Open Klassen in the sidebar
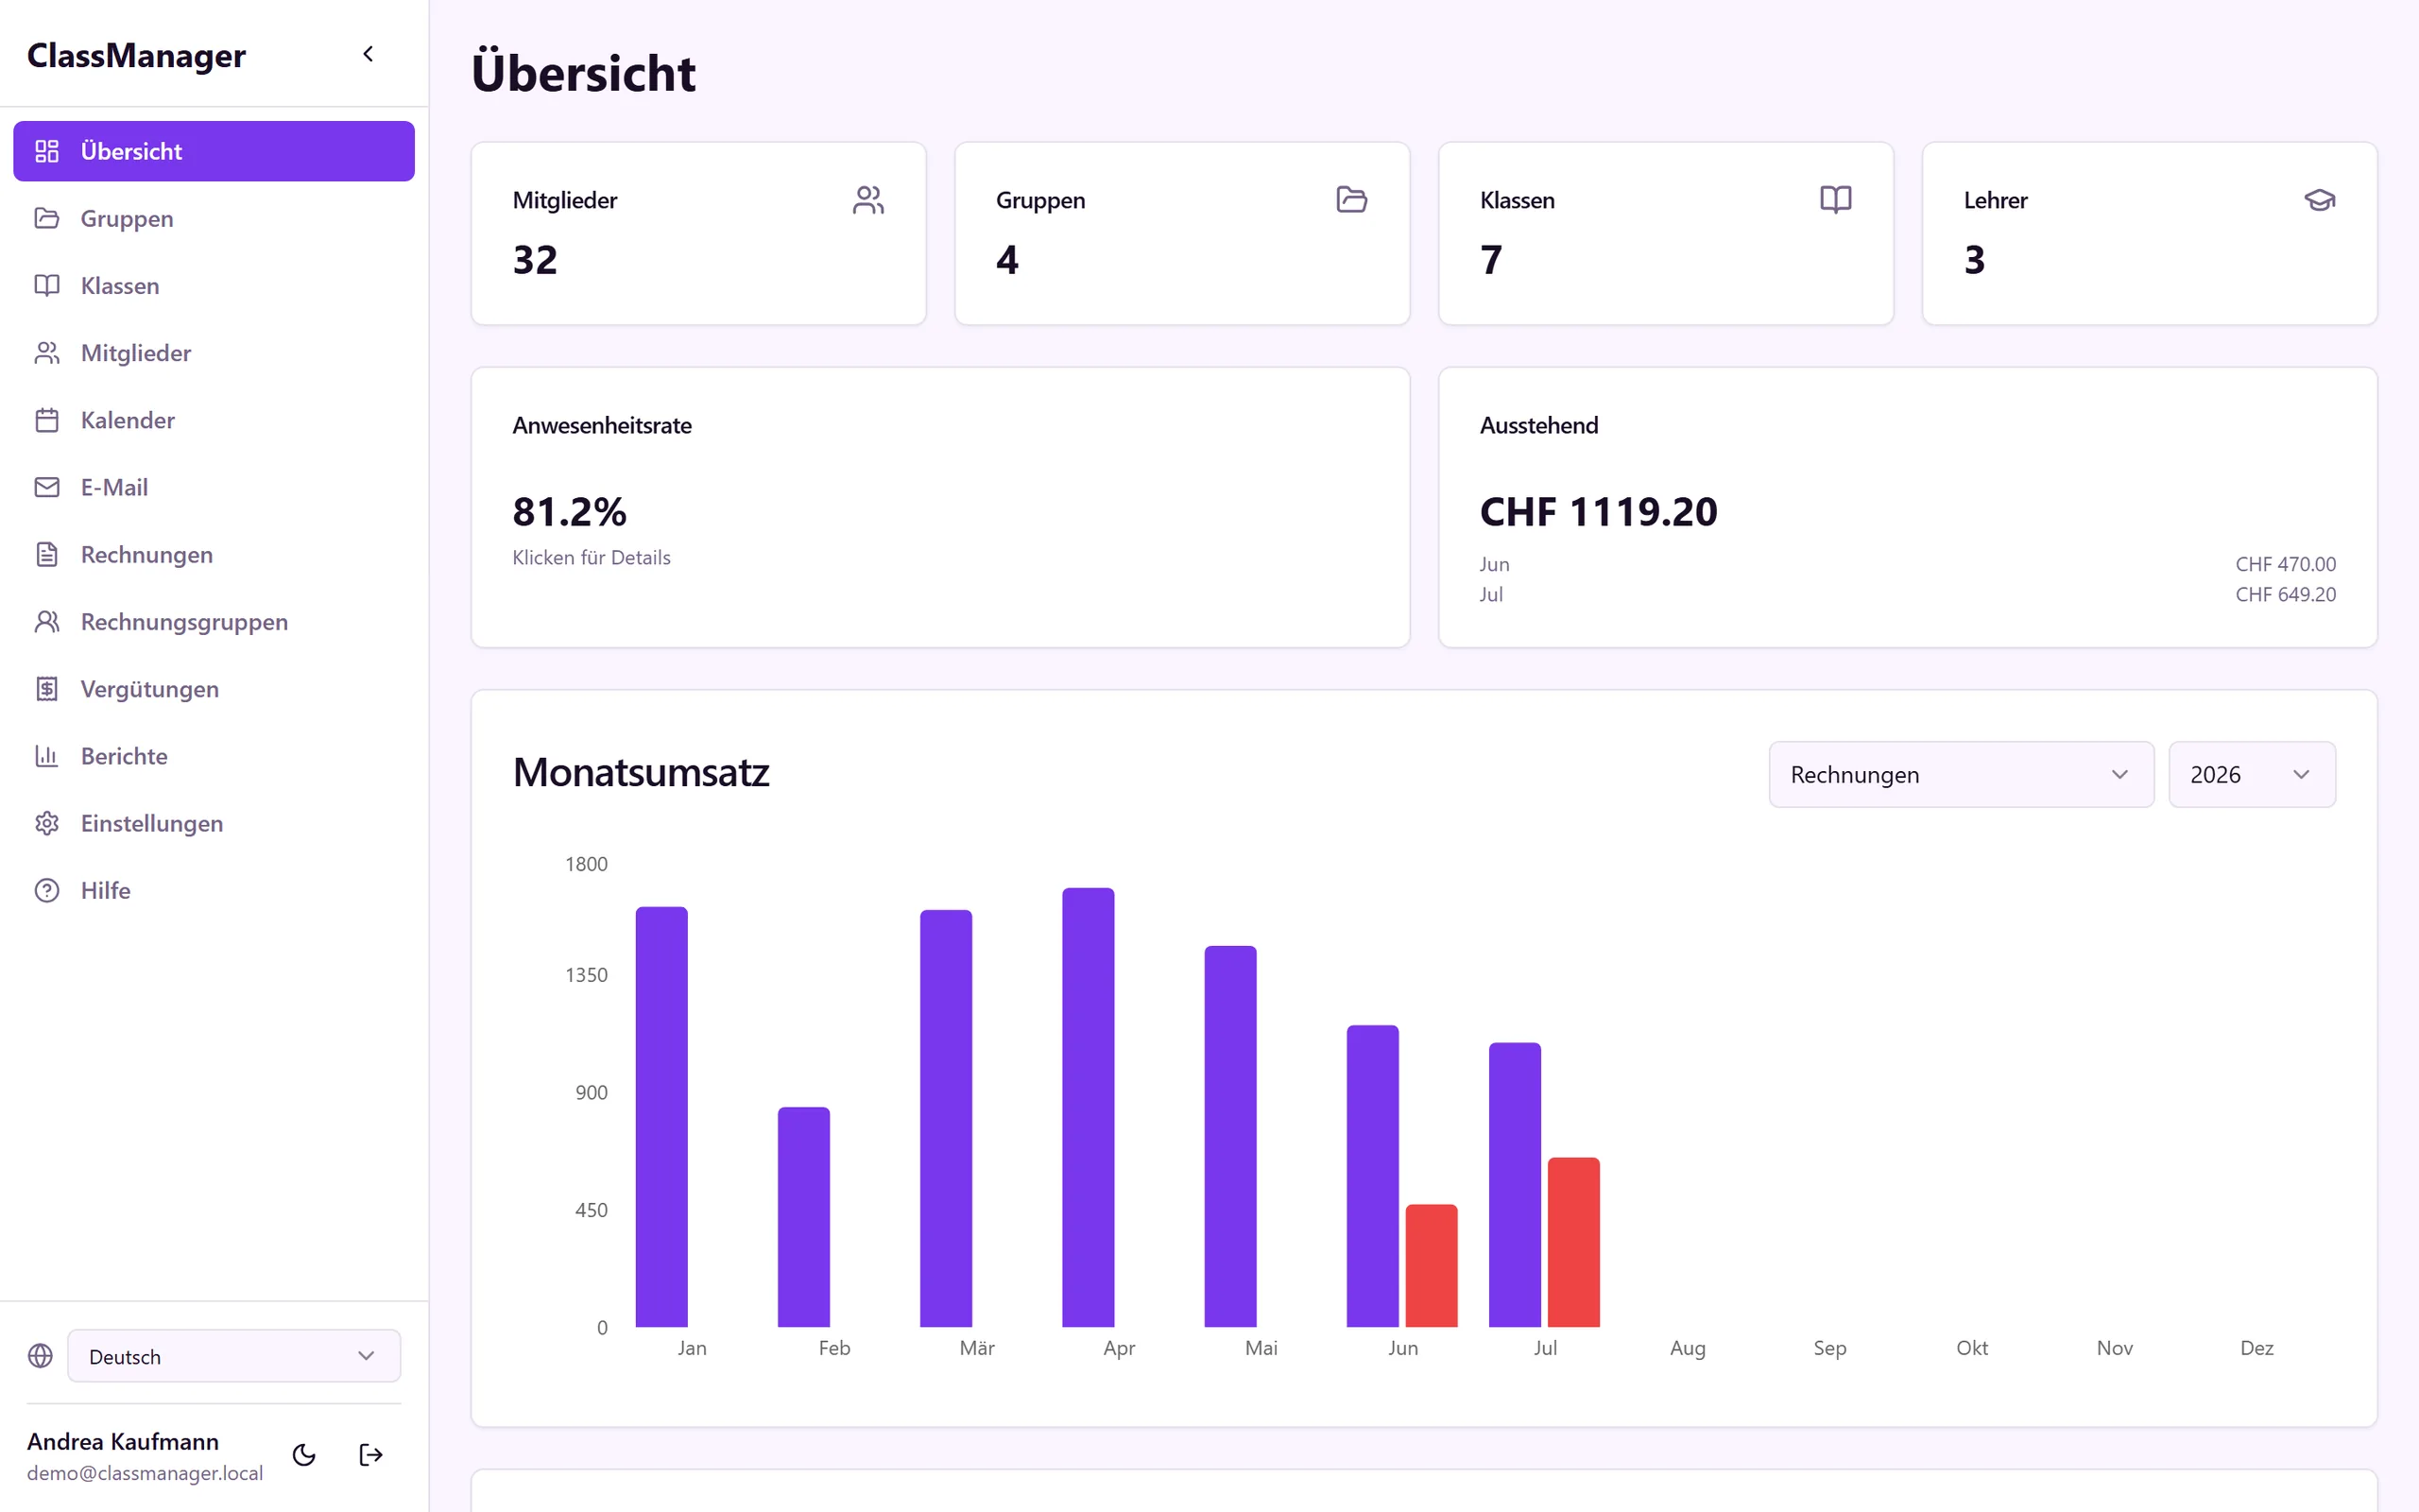The image size is (2419, 1512). click(x=214, y=286)
